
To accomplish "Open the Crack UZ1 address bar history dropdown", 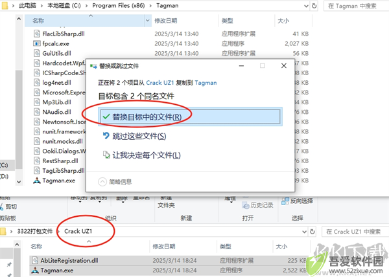I will click(x=305, y=232).
